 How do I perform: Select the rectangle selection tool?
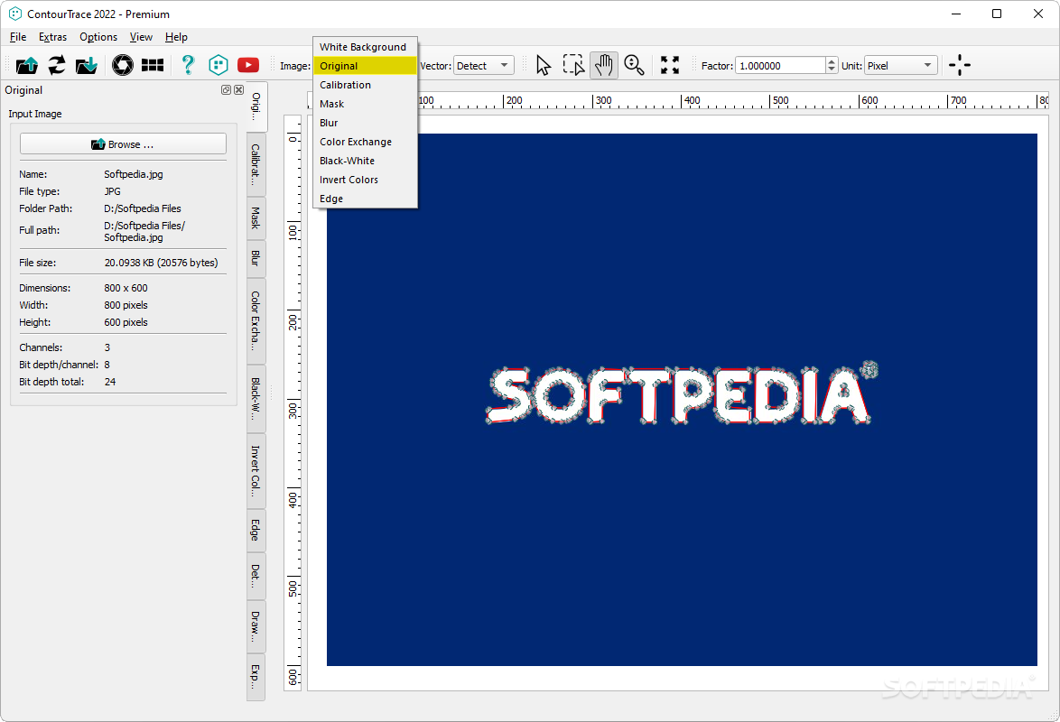point(573,66)
